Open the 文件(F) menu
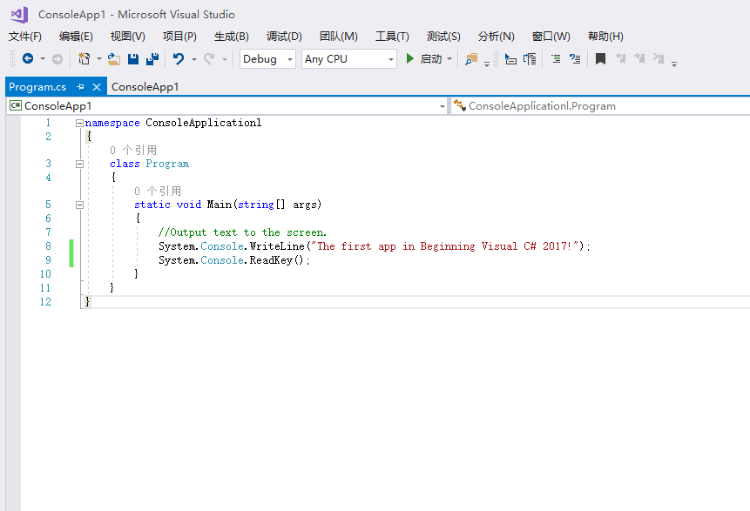This screenshot has height=511, width=750. 25,37
